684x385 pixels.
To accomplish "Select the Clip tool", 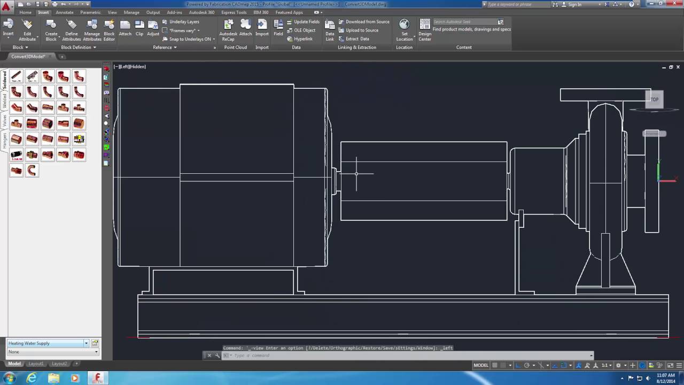I will [x=139, y=28].
